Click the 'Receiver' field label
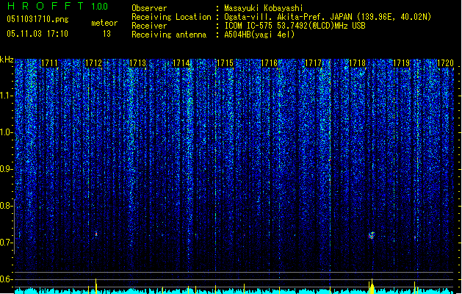462x294 pixels. pyautogui.click(x=149, y=26)
